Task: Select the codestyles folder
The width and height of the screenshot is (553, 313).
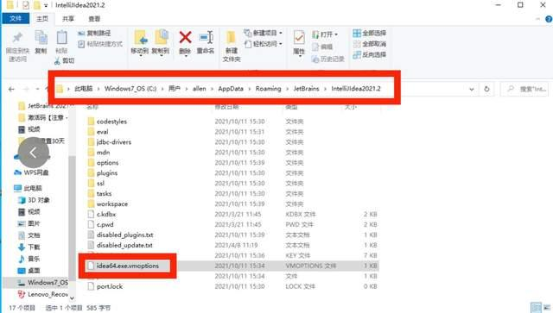Action: [111, 122]
